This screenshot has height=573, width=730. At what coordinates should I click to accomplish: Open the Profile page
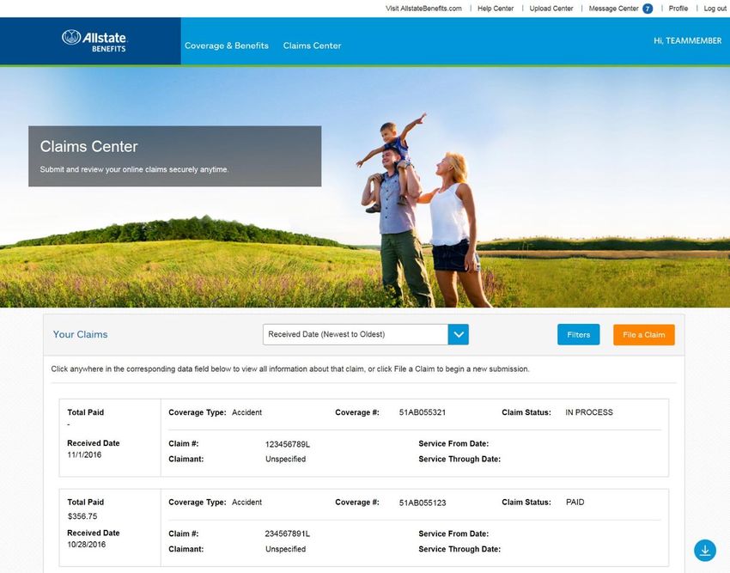pyautogui.click(x=678, y=9)
